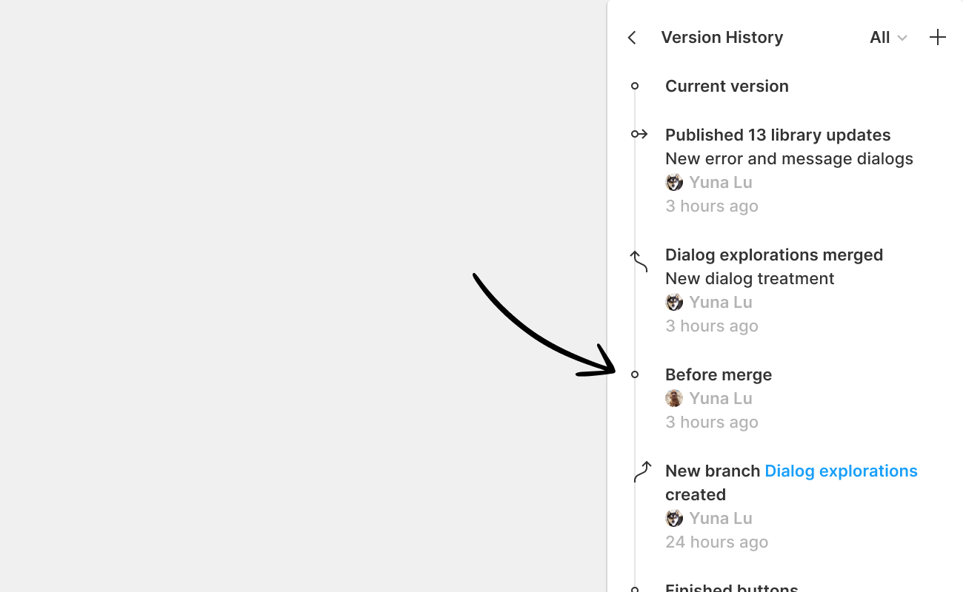Click the Finished buttons version entry
Screen dimensions: 963x592
pyautogui.click(x=731, y=587)
